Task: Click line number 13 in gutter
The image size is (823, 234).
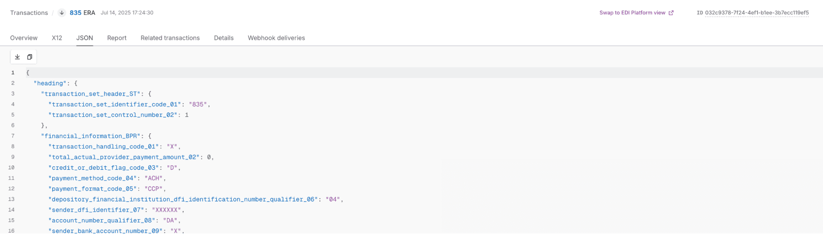Action: 11,199
